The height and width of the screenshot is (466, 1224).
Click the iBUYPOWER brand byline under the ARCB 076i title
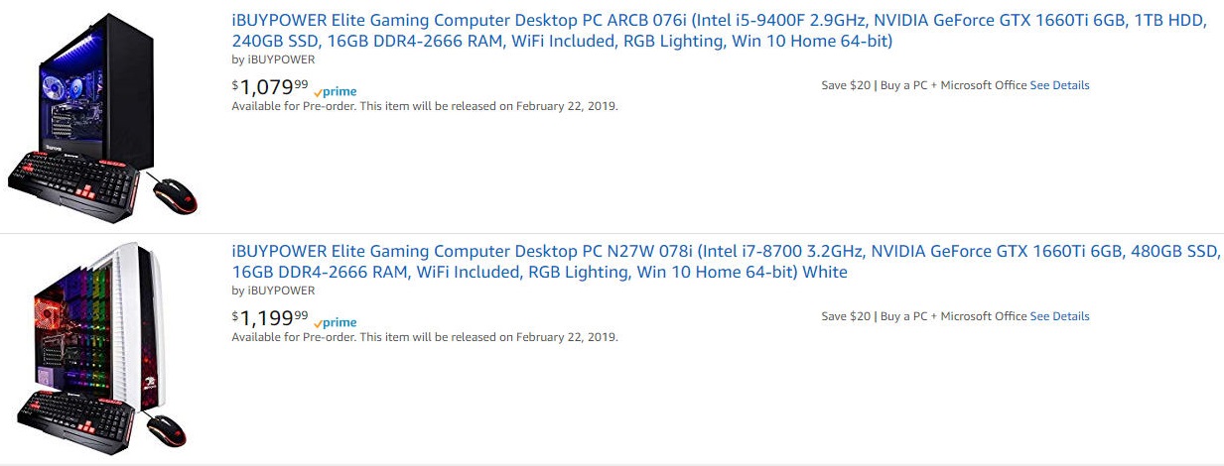pos(273,59)
